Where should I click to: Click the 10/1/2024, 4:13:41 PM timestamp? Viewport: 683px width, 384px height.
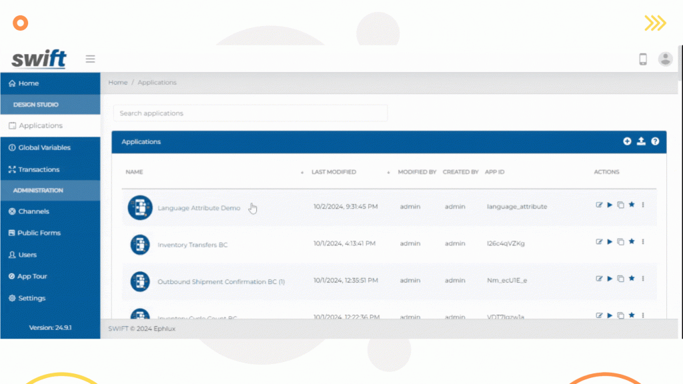tap(344, 243)
